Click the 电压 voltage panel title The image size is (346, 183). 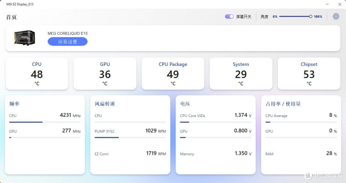click(185, 104)
